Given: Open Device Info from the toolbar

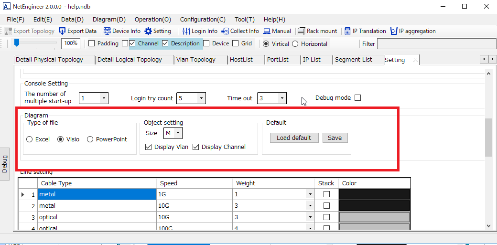Looking at the screenshot, I should (x=108, y=31).
